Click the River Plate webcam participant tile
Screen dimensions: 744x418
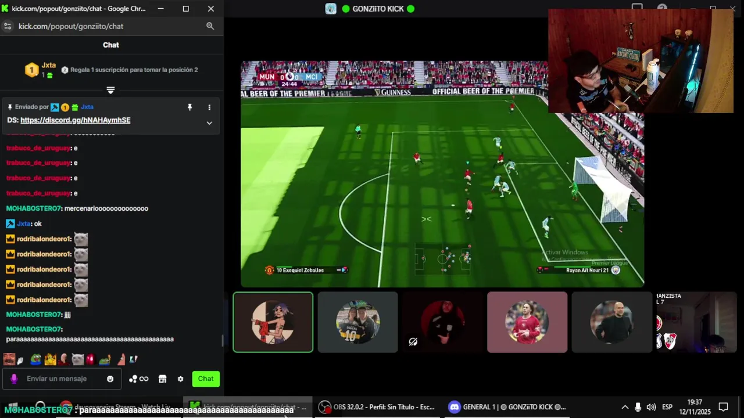[696, 322]
